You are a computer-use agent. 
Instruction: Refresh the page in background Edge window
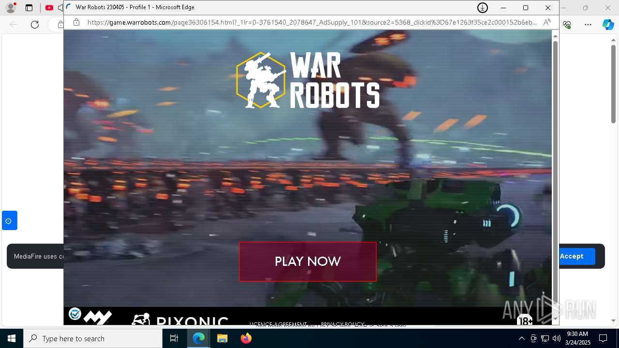35,24
